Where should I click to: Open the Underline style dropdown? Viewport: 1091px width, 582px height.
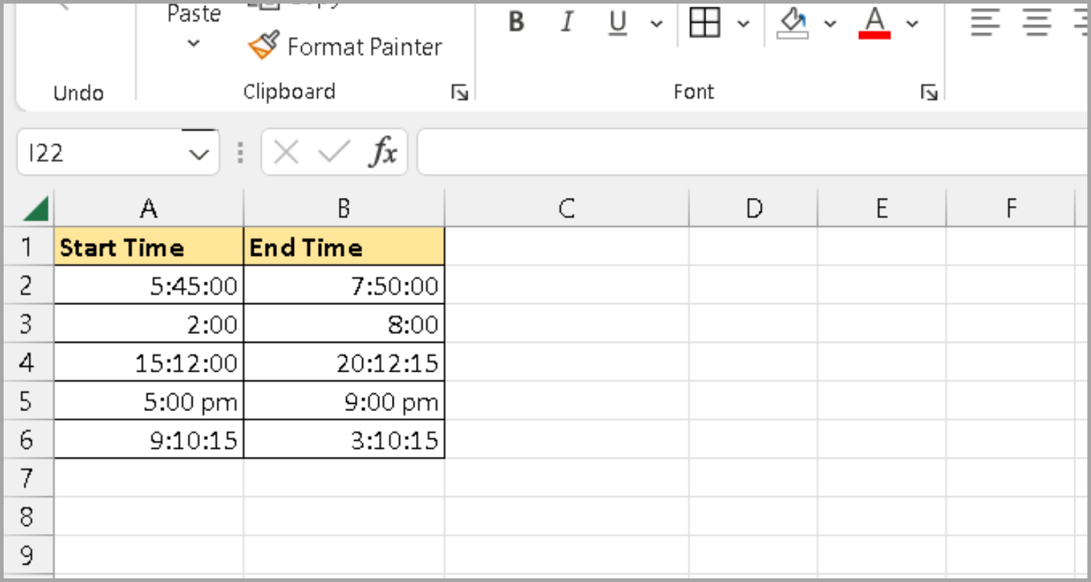click(657, 24)
